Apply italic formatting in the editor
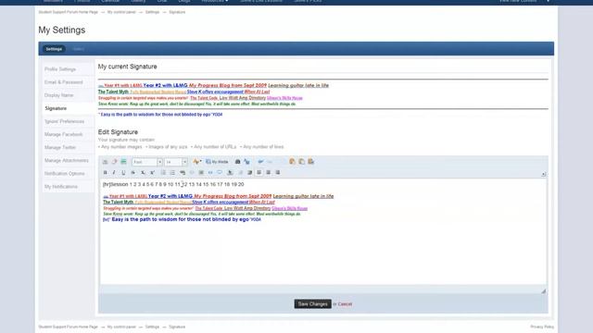This screenshot has height=333, width=593. [114, 173]
